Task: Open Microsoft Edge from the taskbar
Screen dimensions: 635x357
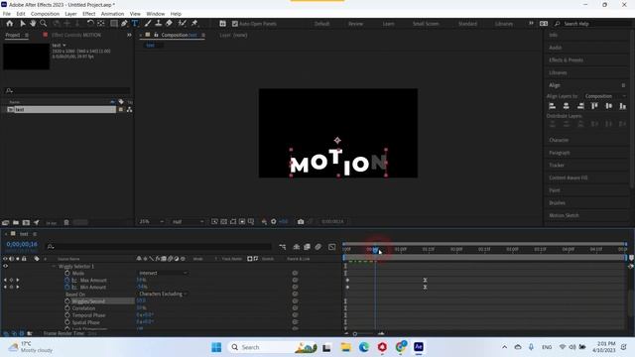Action: 364,347
